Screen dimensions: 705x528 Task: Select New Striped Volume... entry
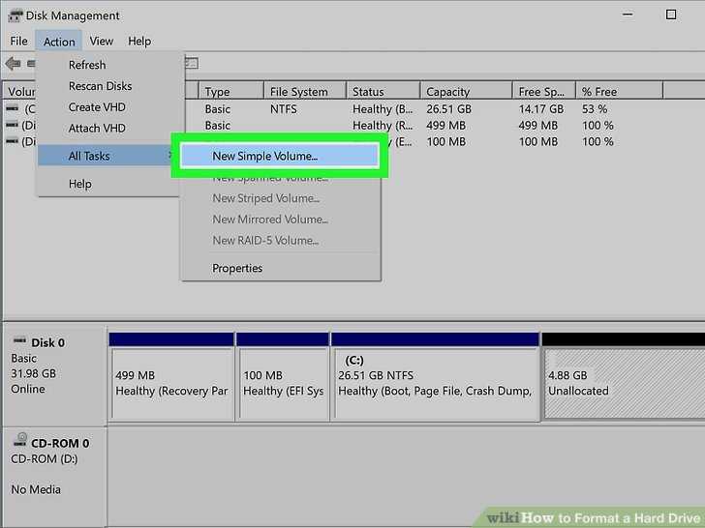coord(266,198)
